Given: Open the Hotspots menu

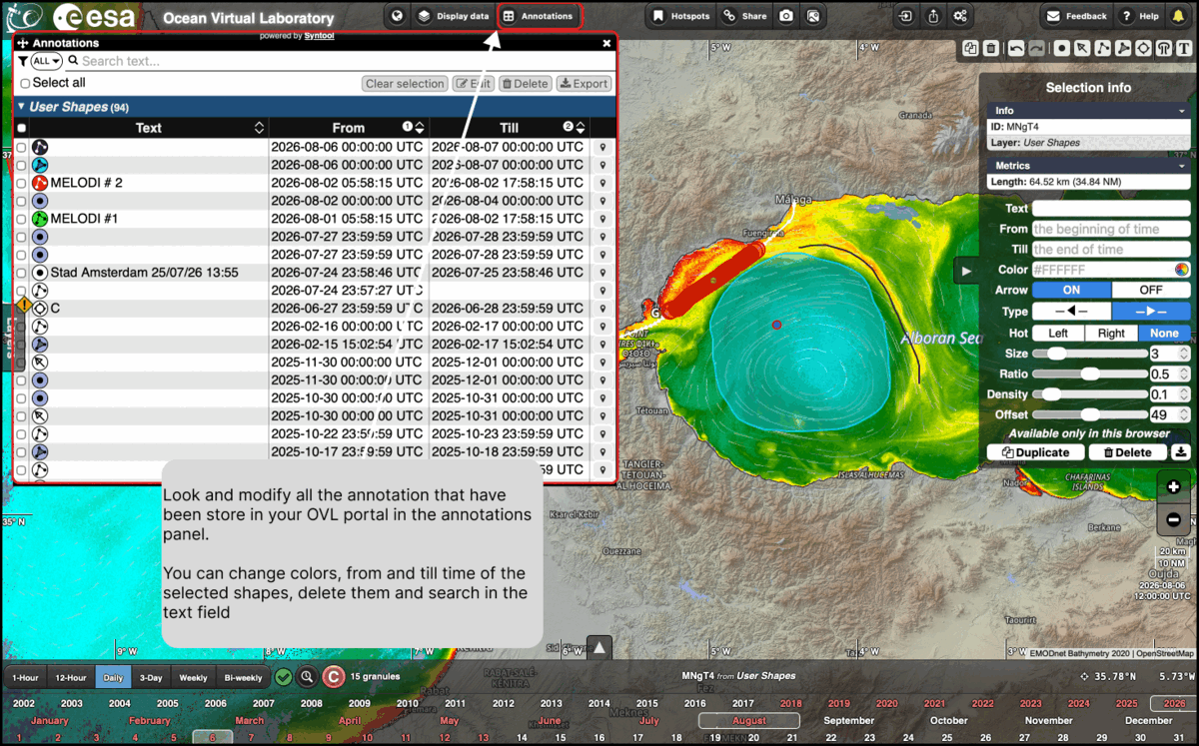Looking at the screenshot, I should click(679, 16).
